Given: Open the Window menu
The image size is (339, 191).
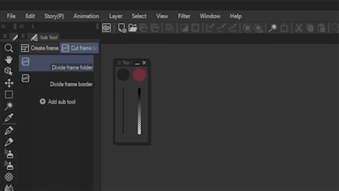Looking at the screenshot, I should pyautogui.click(x=210, y=16).
